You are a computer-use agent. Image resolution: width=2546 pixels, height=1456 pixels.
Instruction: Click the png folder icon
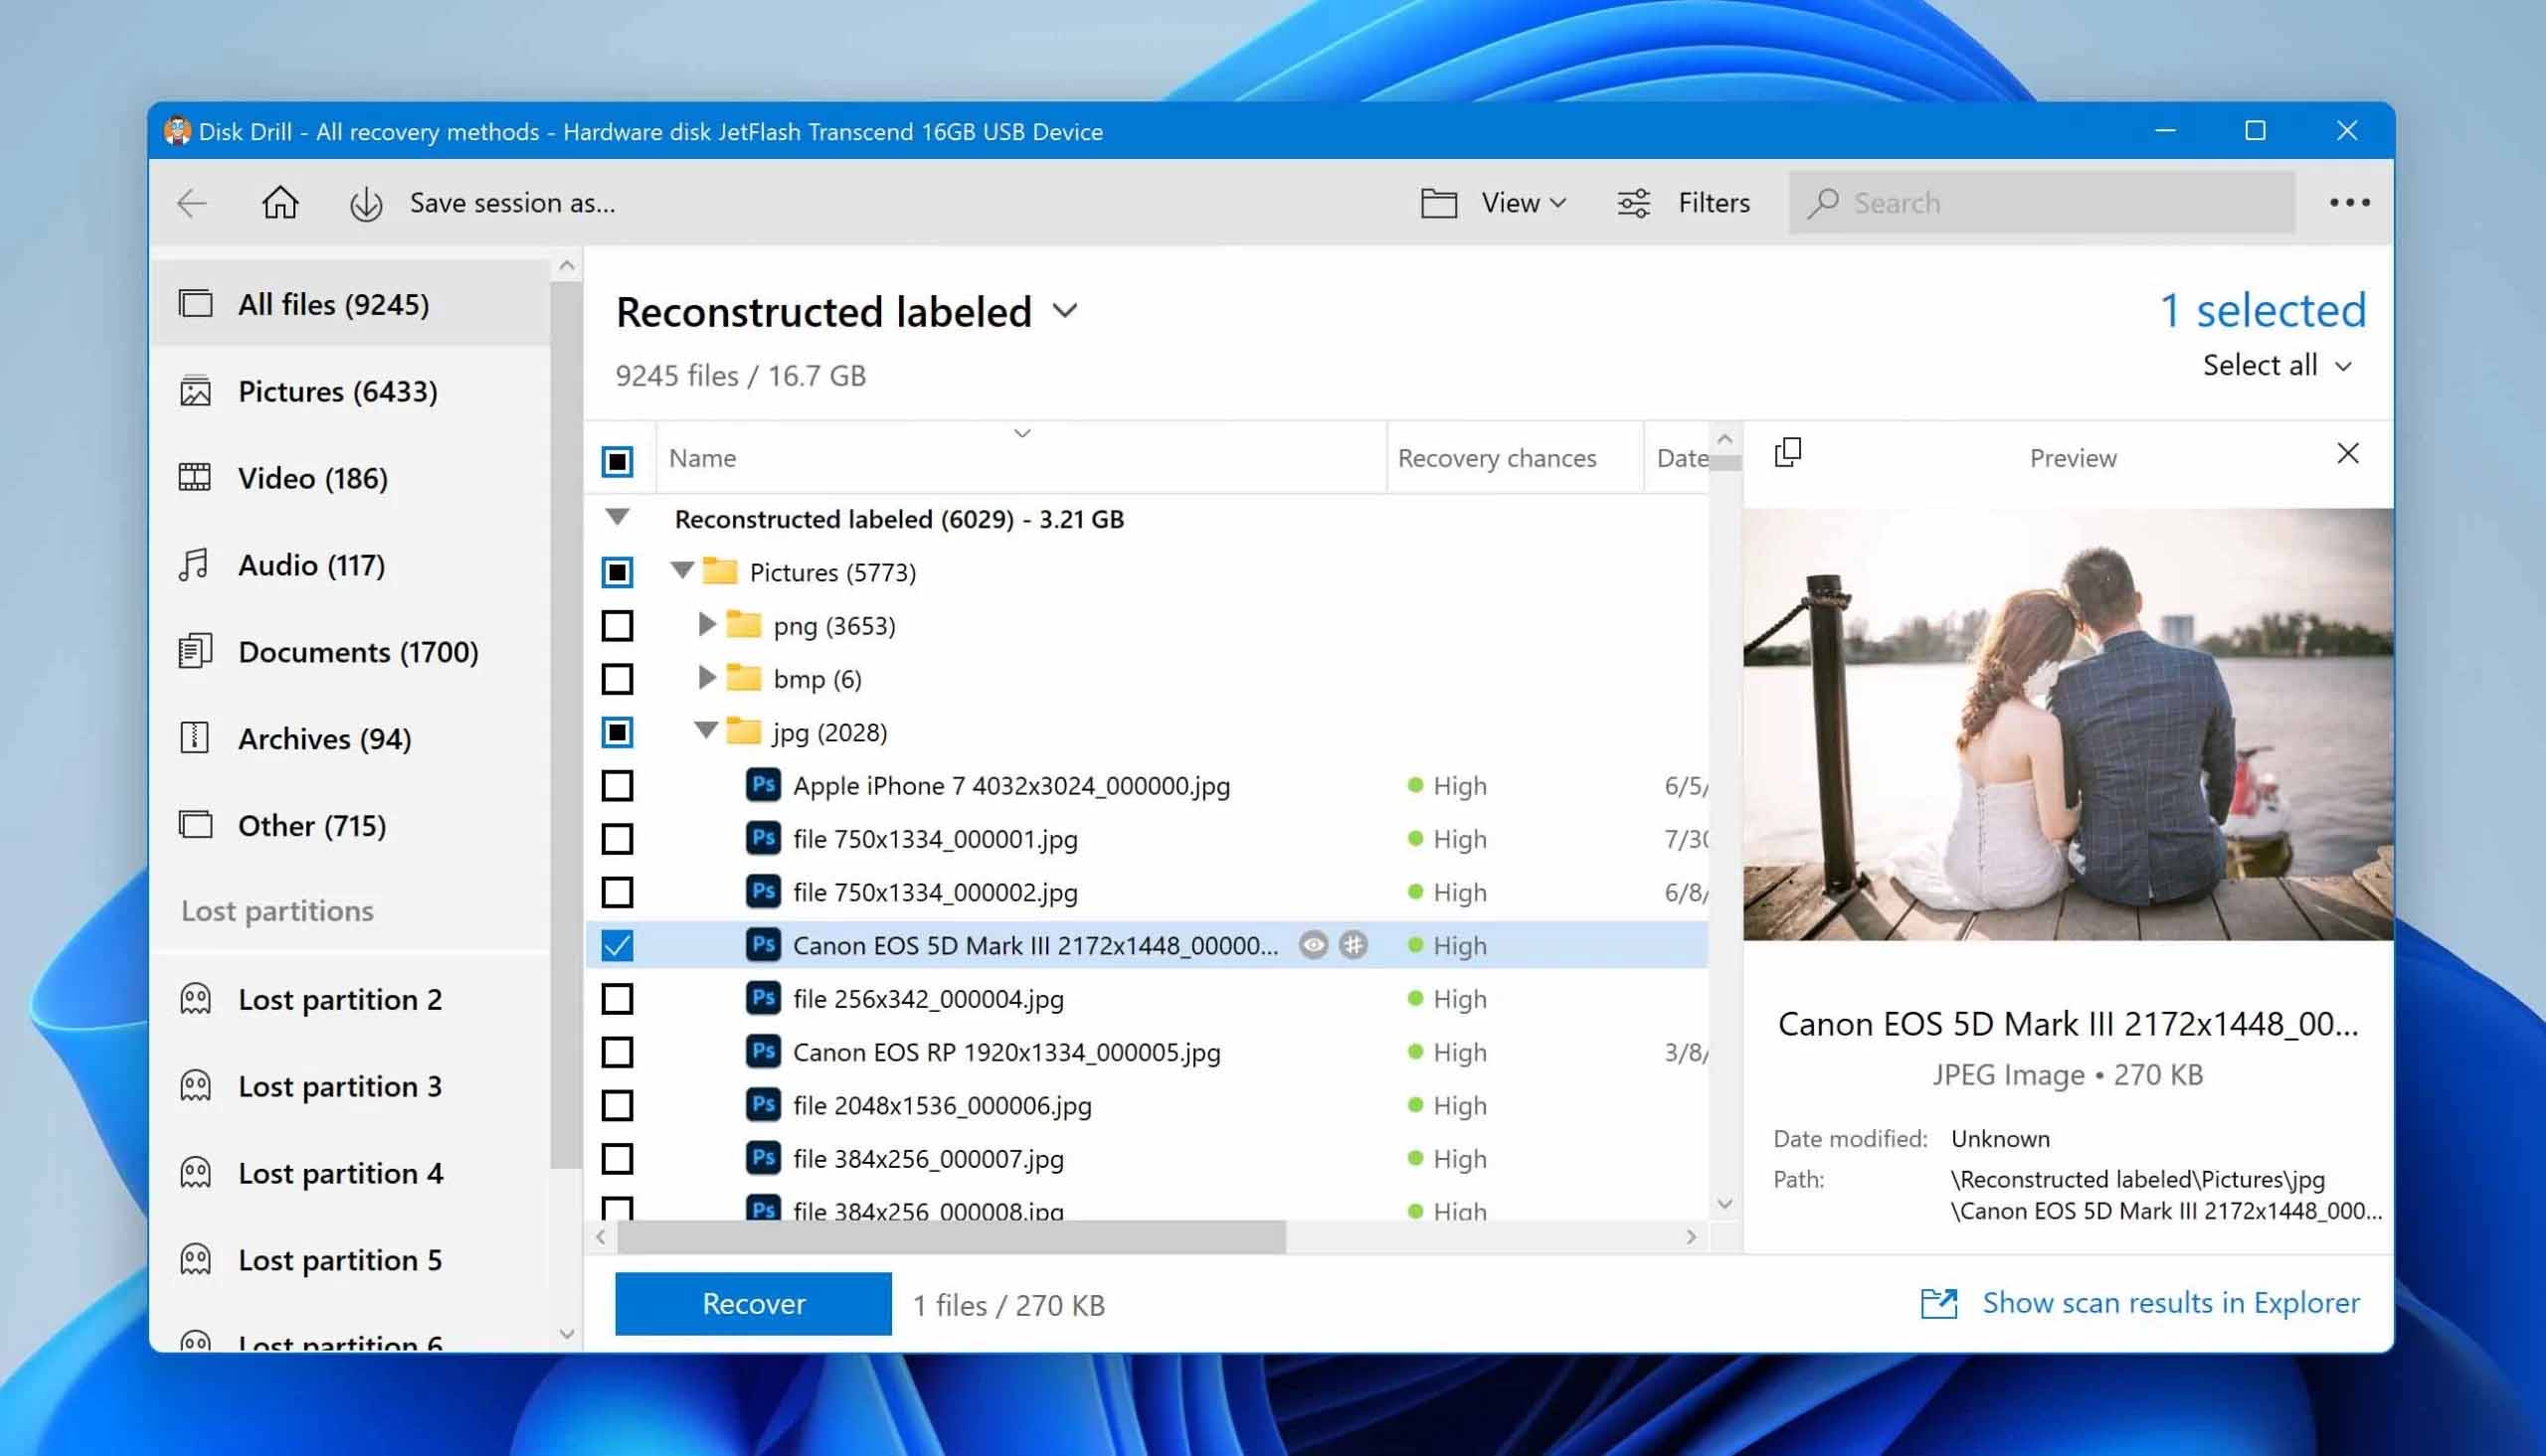[743, 624]
